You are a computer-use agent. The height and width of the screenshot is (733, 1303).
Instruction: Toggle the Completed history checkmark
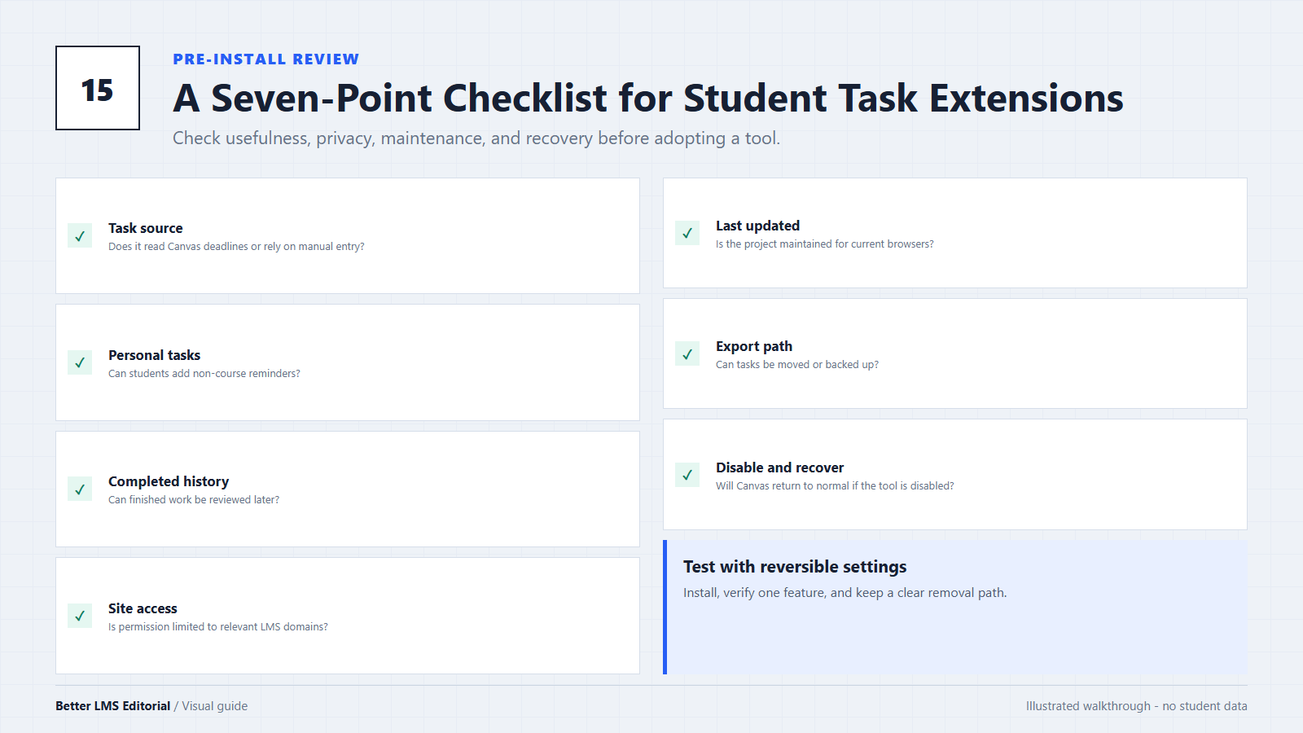pyautogui.click(x=80, y=489)
